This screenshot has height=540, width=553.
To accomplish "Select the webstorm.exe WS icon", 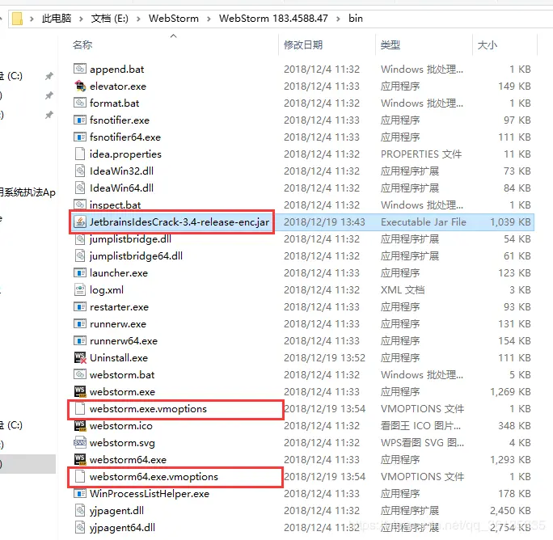I will [x=80, y=391].
